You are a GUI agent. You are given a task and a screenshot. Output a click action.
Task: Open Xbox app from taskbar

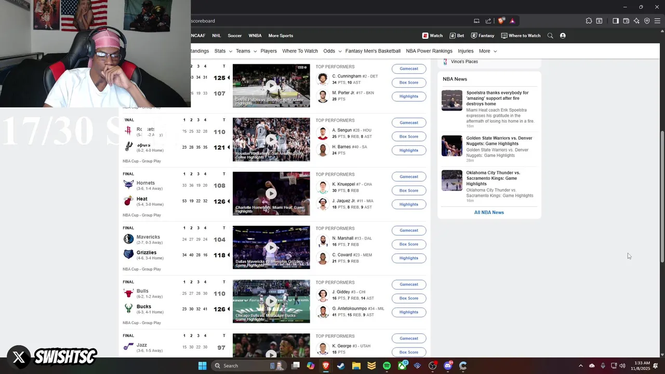[402, 366]
